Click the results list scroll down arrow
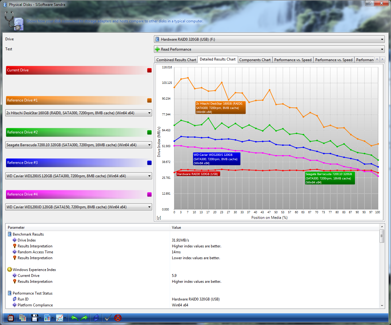The height and width of the screenshot is (325, 391). 382,306
